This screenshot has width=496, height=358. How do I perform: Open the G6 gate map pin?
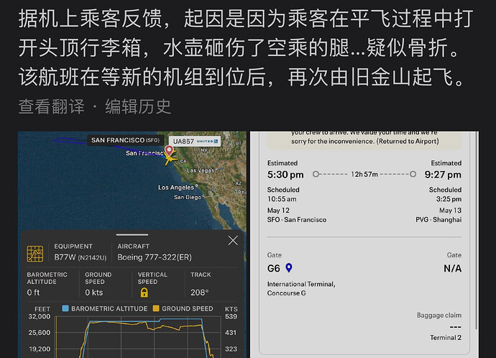[x=289, y=268]
